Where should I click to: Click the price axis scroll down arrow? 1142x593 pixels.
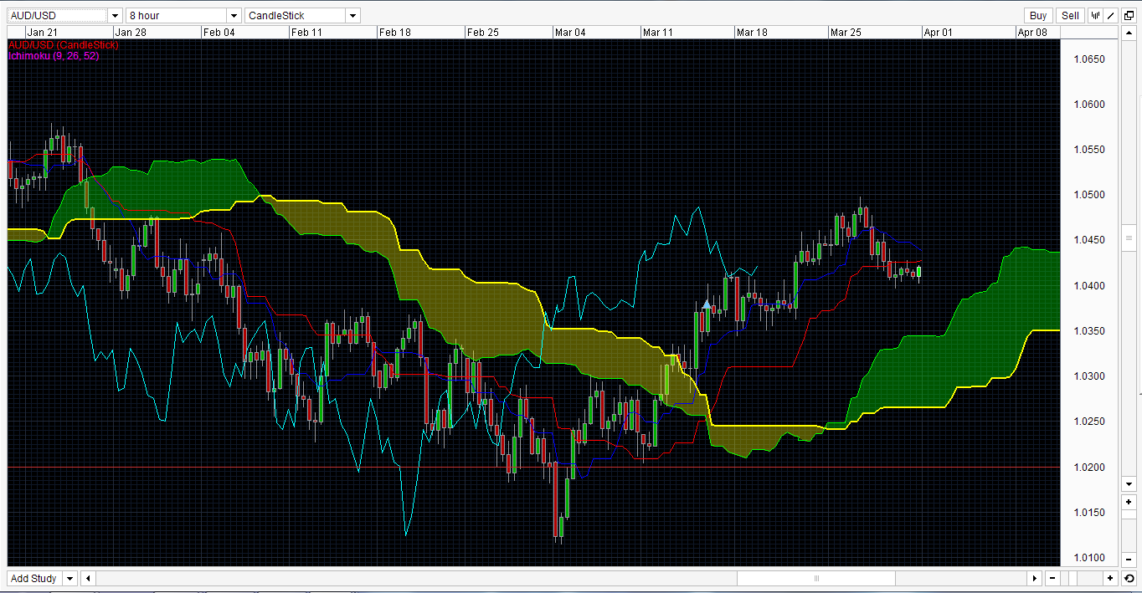[1129, 484]
